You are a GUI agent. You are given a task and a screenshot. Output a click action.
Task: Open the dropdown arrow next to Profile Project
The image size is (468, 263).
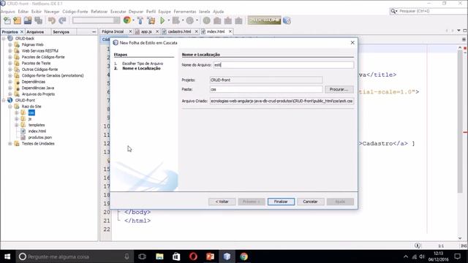pyautogui.click(x=197, y=20)
